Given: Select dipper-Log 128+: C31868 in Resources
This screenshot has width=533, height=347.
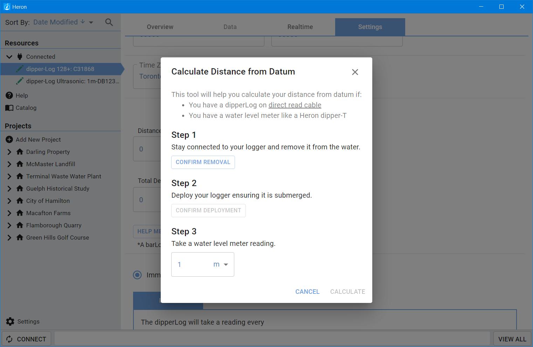Looking at the screenshot, I should pyautogui.click(x=62, y=69).
